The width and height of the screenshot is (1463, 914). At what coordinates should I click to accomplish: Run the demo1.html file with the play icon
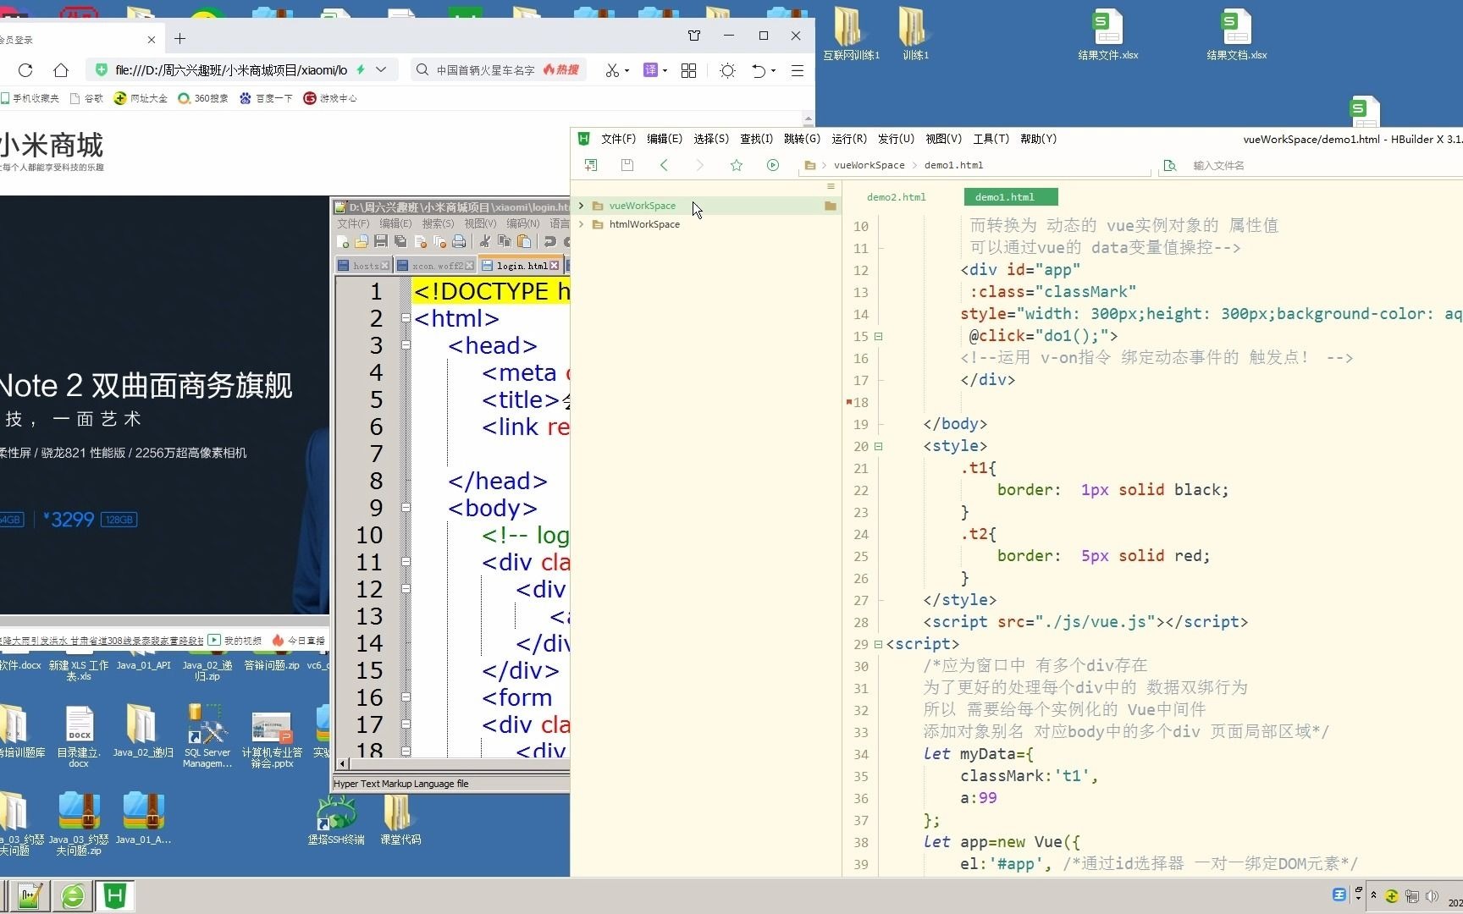[x=772, y=165]
